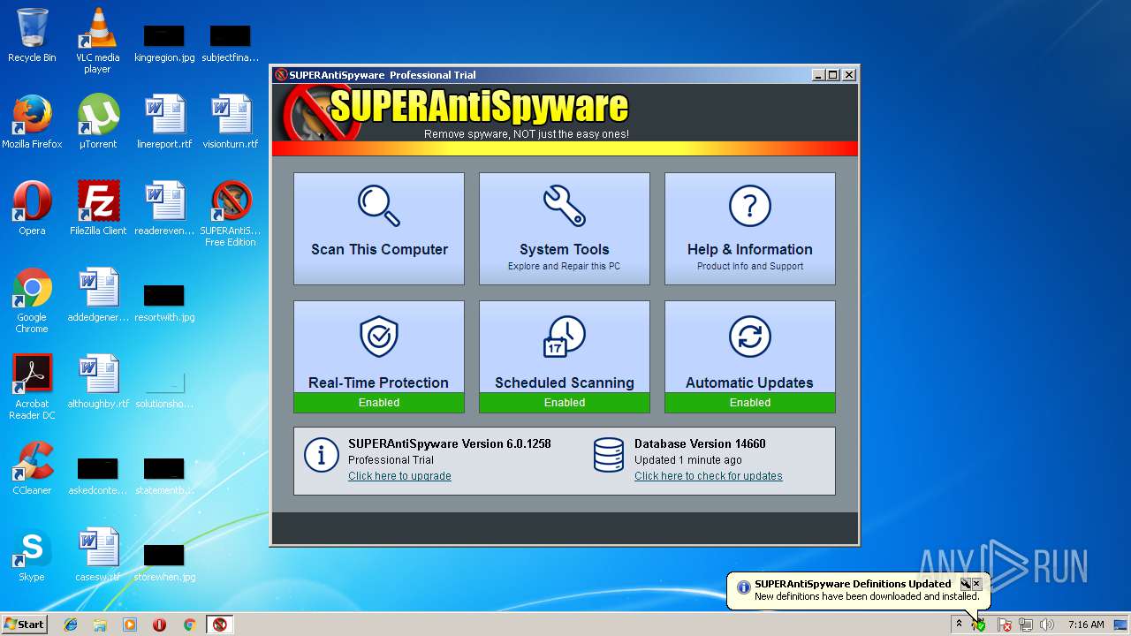Select resortwith.jpg file on desktop
Image resolution: width=1131 pixels, height=636 pixels.
(164, 301)
